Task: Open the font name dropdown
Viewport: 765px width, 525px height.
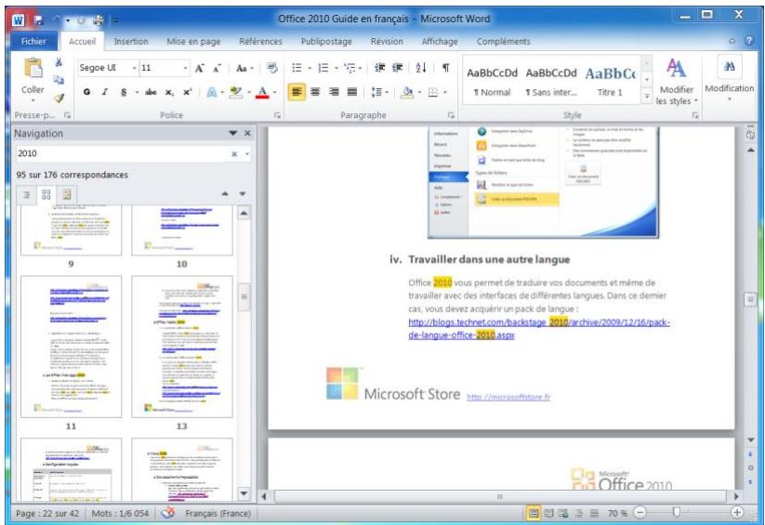Action: click(134, 69)
